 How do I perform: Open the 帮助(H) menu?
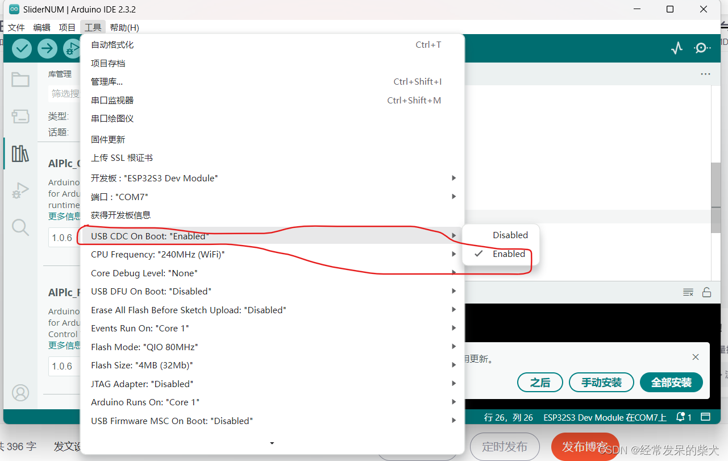124,27
